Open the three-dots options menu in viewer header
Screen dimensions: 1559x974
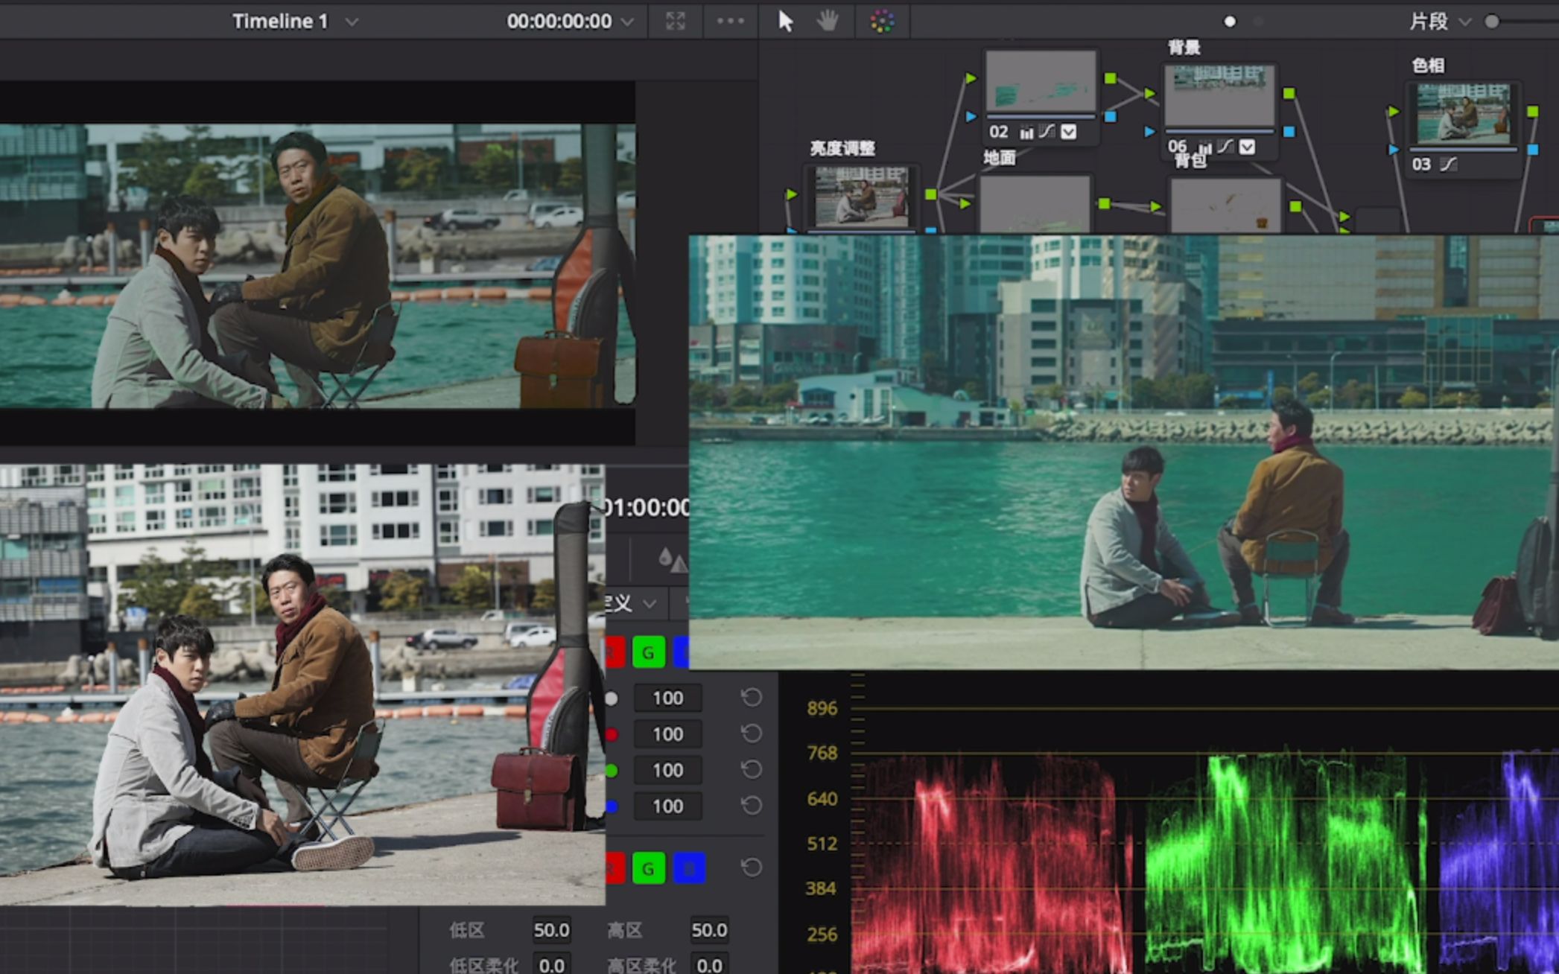730,21
